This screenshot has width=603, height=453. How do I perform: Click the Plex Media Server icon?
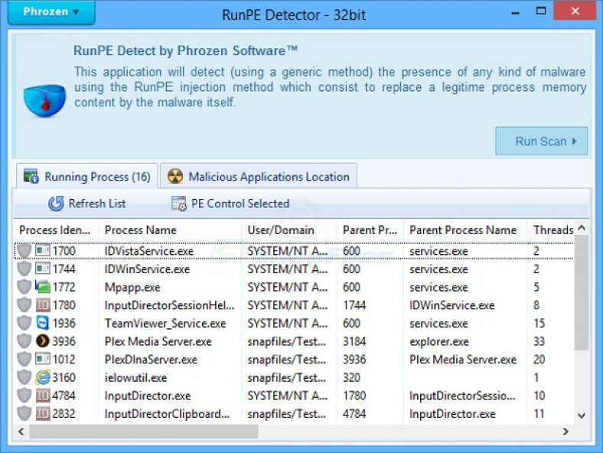point(43,341)
